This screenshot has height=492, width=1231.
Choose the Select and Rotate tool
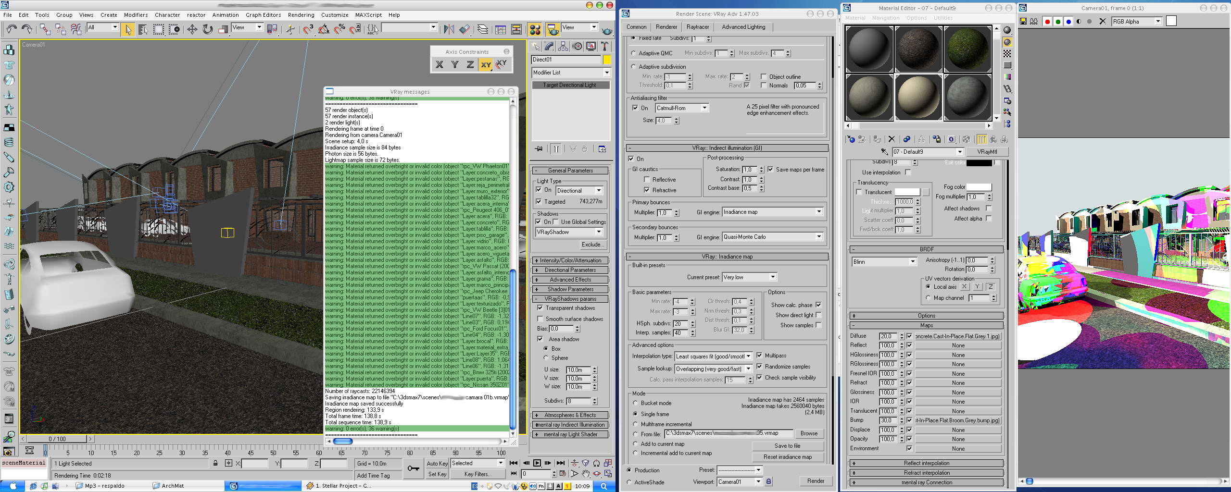click(207, 29)
